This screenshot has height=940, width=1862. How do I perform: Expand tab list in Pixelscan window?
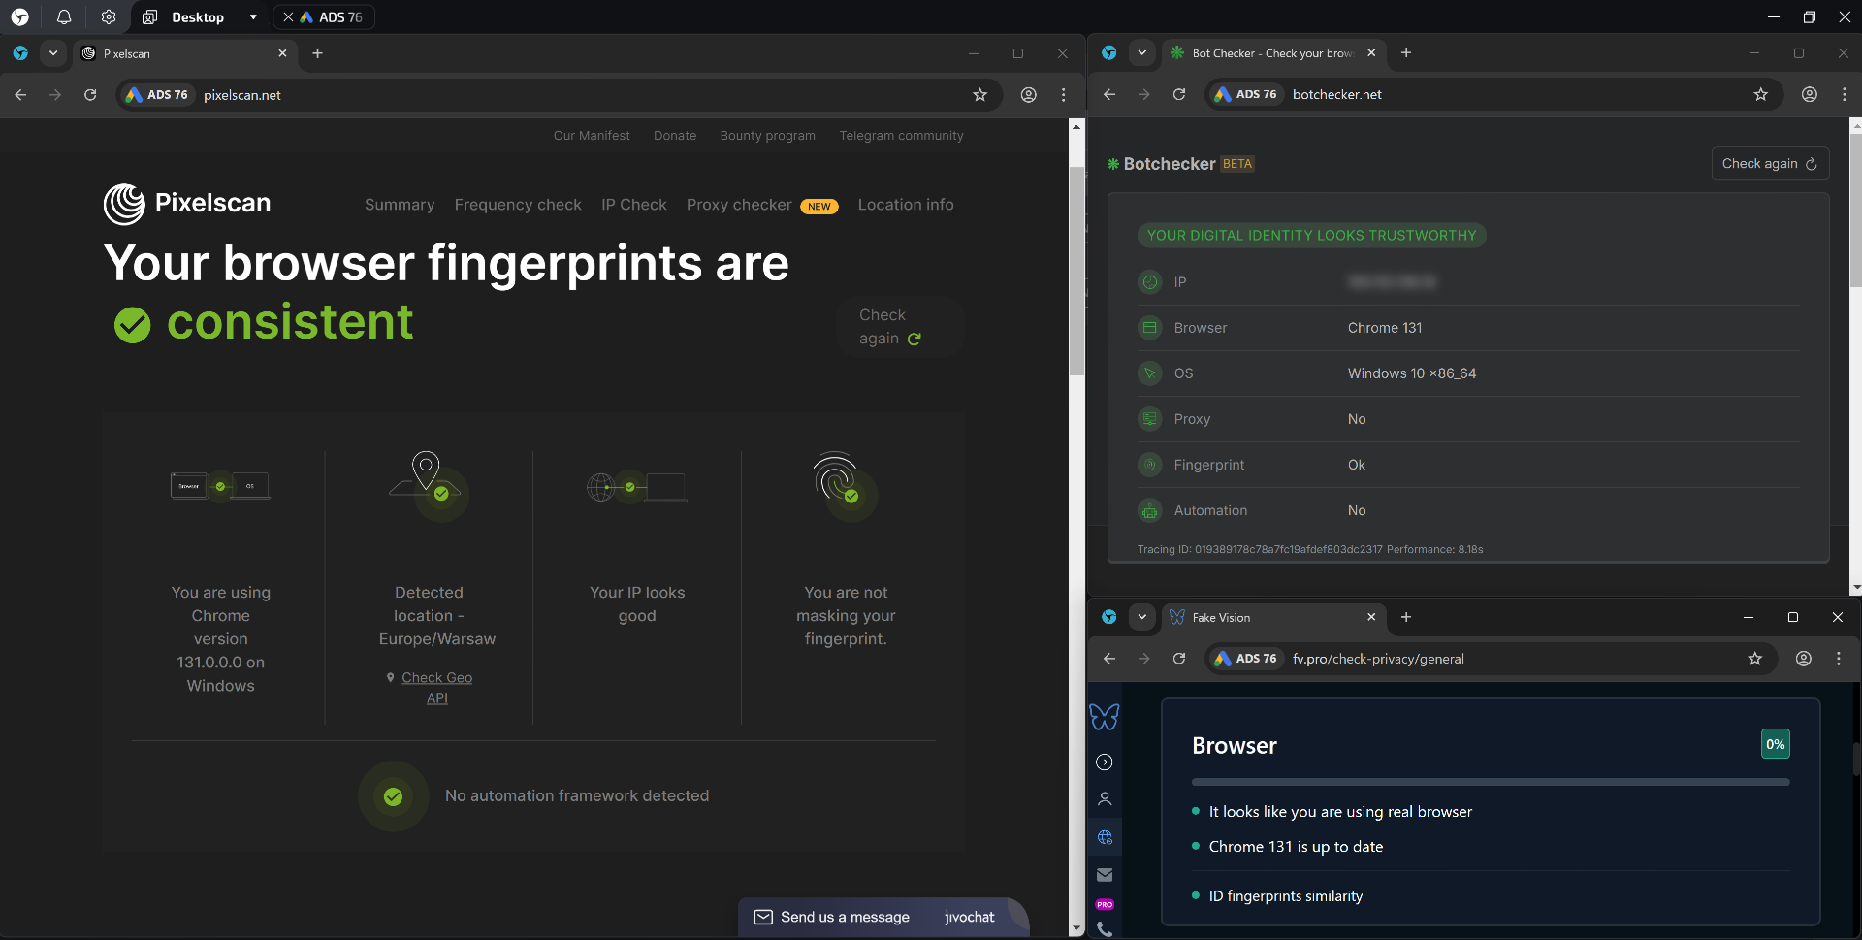[53, 53]
